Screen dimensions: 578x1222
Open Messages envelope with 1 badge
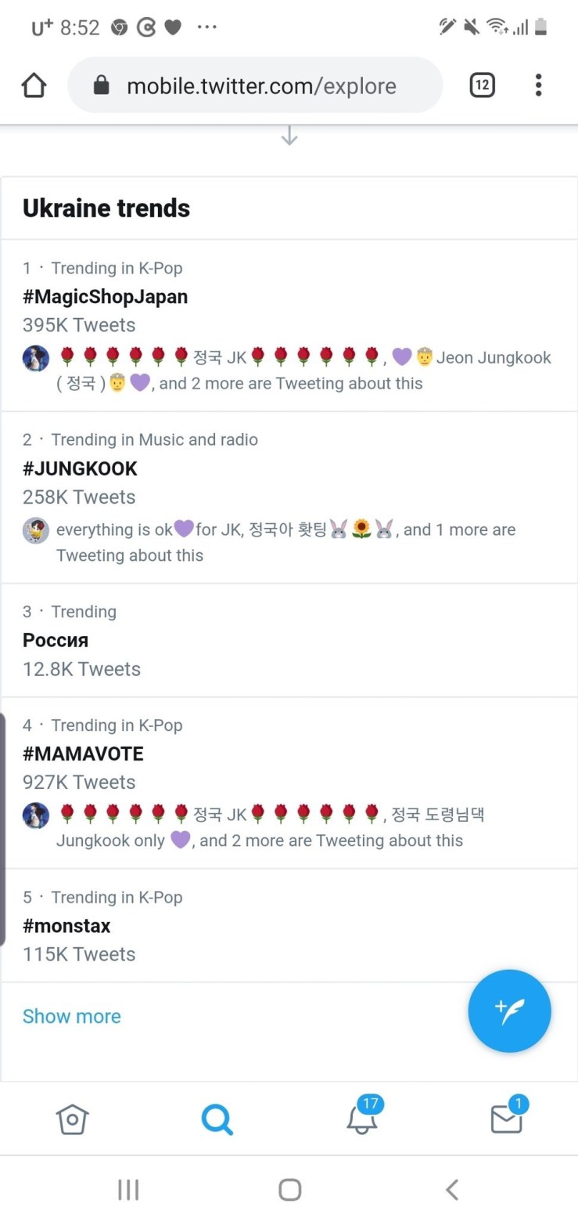(x=506, y=1119)
